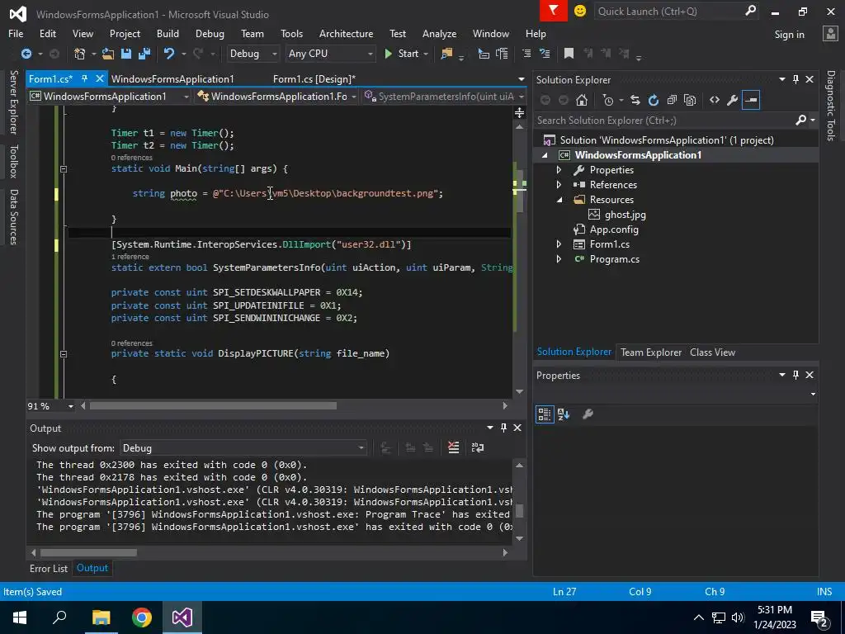845x634 pixels.
Task: Open the Server Explorer side tab
Action: click(13, 102)
